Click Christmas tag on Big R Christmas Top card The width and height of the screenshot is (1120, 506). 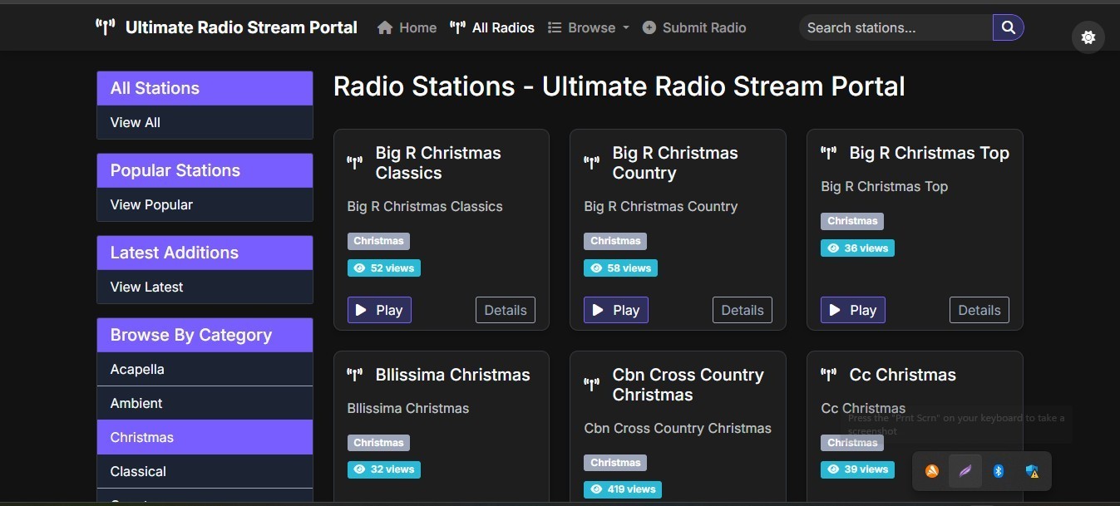click(852, 221)
